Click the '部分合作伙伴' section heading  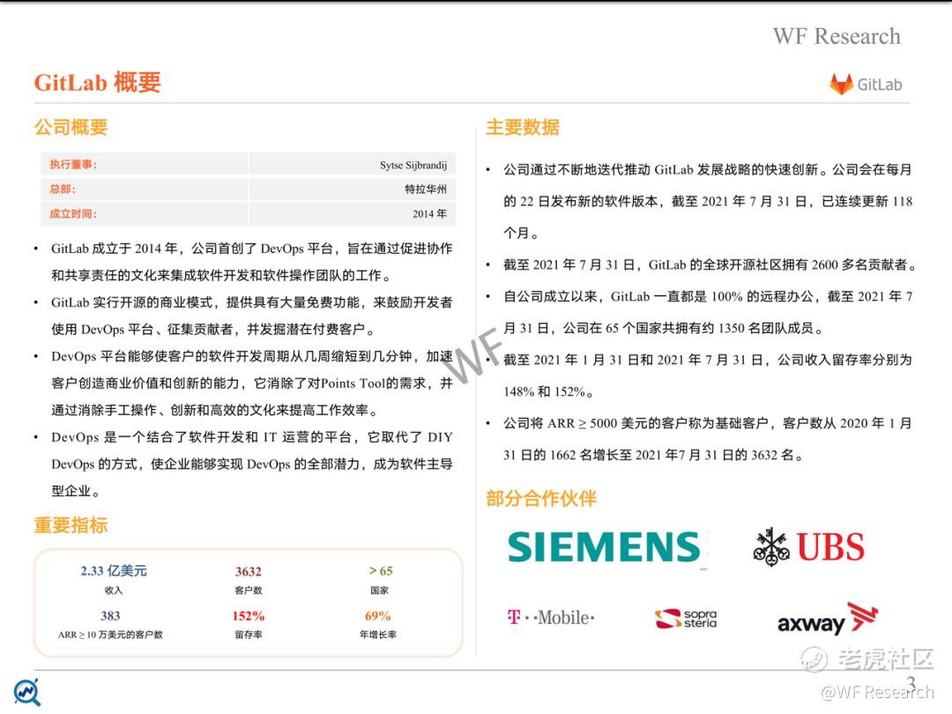[541, 498]
